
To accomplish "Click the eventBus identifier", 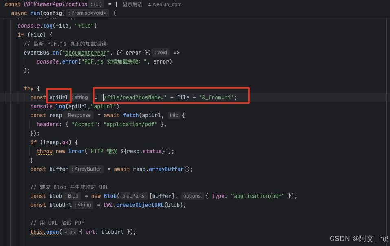I will [37, 53].
